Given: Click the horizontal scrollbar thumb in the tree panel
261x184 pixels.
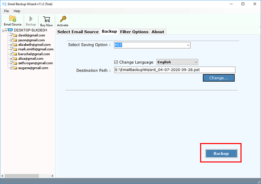Looking at the screenshot, I should click(22, 176).
